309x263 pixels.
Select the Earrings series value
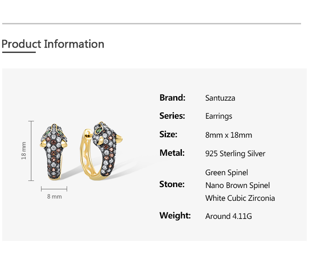pos(219,116)
